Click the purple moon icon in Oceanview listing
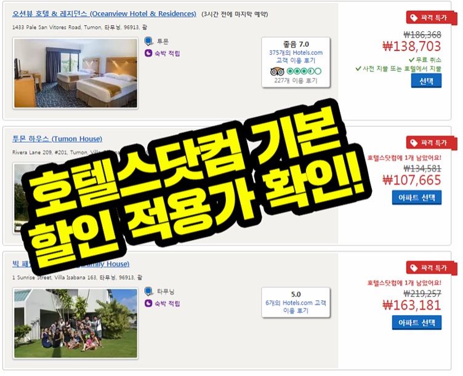463x376 pixels. click(x=148, y=53)
